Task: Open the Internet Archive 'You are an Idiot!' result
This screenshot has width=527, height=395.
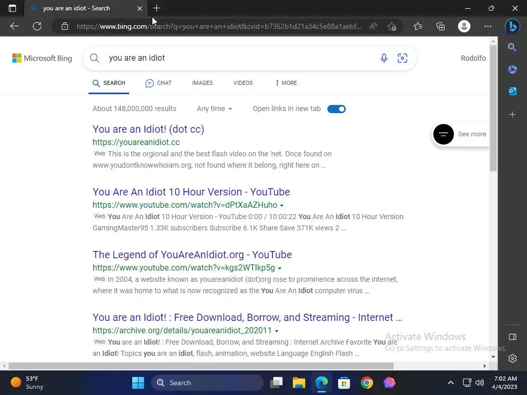Action: pyautogui.click(x=248, y=317)
